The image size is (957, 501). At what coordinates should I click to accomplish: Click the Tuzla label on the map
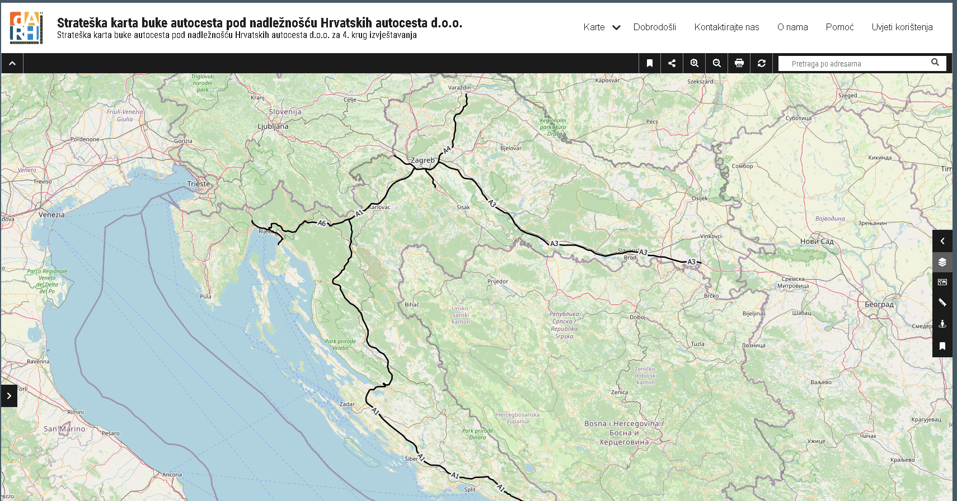(697, 344)
